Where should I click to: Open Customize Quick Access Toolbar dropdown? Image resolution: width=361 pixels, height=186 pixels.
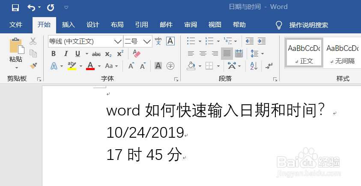click(66, 8)
